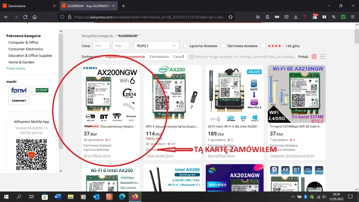Open a new browser tab

pyautogui.click(x=123, y=6)
